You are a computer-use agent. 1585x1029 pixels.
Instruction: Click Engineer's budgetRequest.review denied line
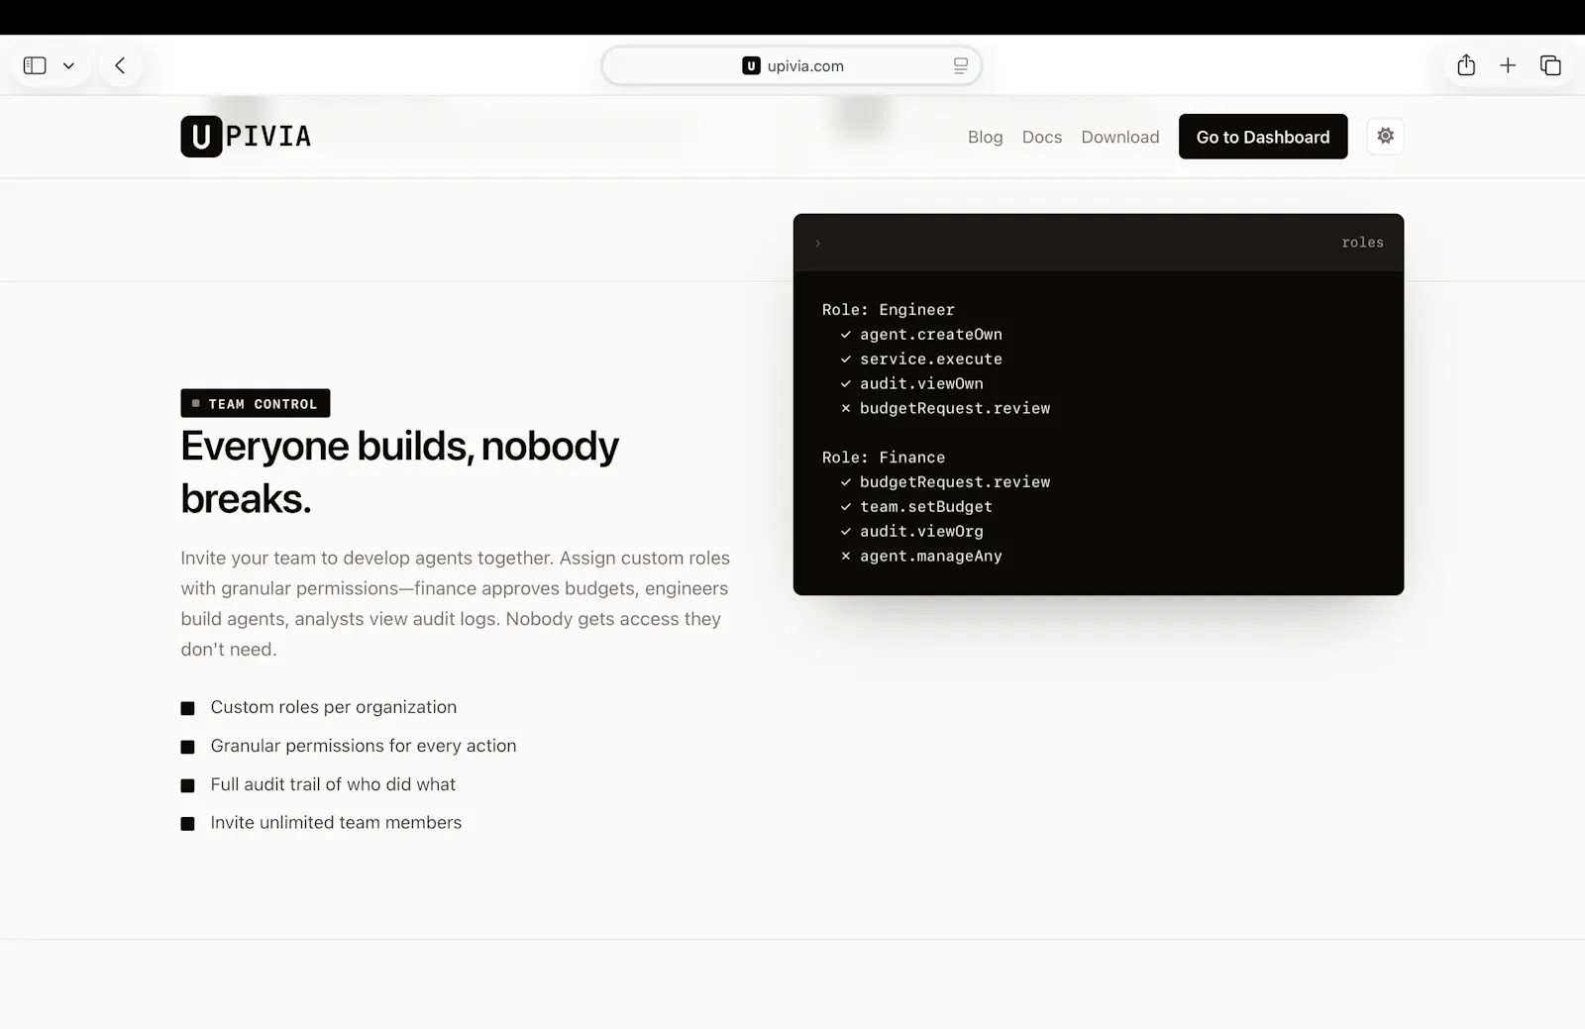954,408
